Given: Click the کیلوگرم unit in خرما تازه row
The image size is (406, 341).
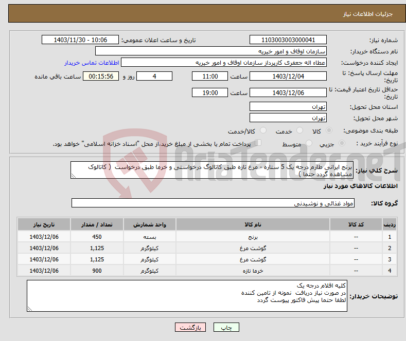Looking at the screenshot, I should [x=150, y=271].
